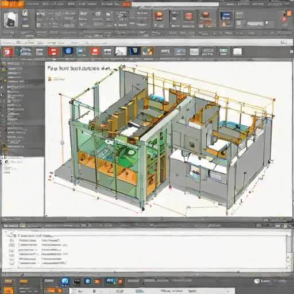This screenshot has height=294, width=294.
Task: Click the red endpoint at top of vertical dimension line
Action: pos(60,94)
